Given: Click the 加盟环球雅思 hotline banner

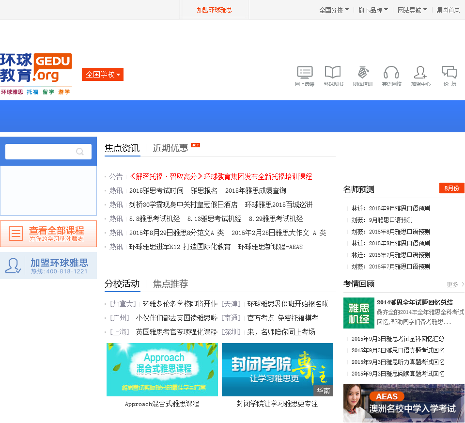Looking at the screenshot, I should 48,266.
